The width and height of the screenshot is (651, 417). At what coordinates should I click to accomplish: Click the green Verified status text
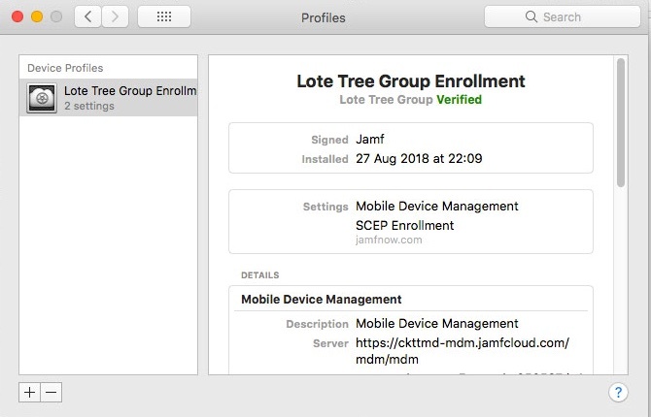(x=459, y=100)
